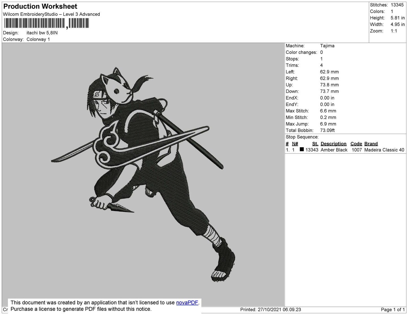Click the 'Color changes:' value 0
This screenshot has width=408, height=315.
click(321, 52)
